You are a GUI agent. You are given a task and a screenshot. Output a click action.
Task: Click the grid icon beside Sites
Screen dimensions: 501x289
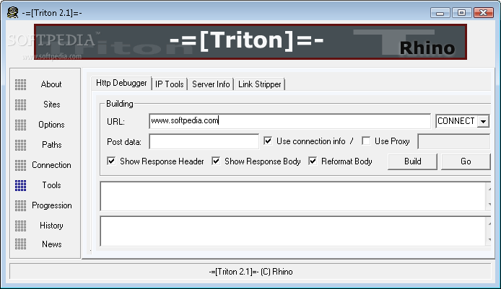[20, 105]
